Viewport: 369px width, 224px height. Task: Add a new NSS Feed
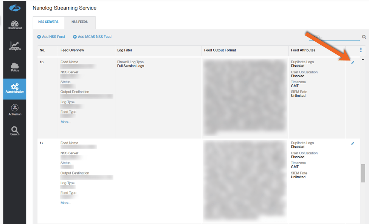tap(51, 37)
